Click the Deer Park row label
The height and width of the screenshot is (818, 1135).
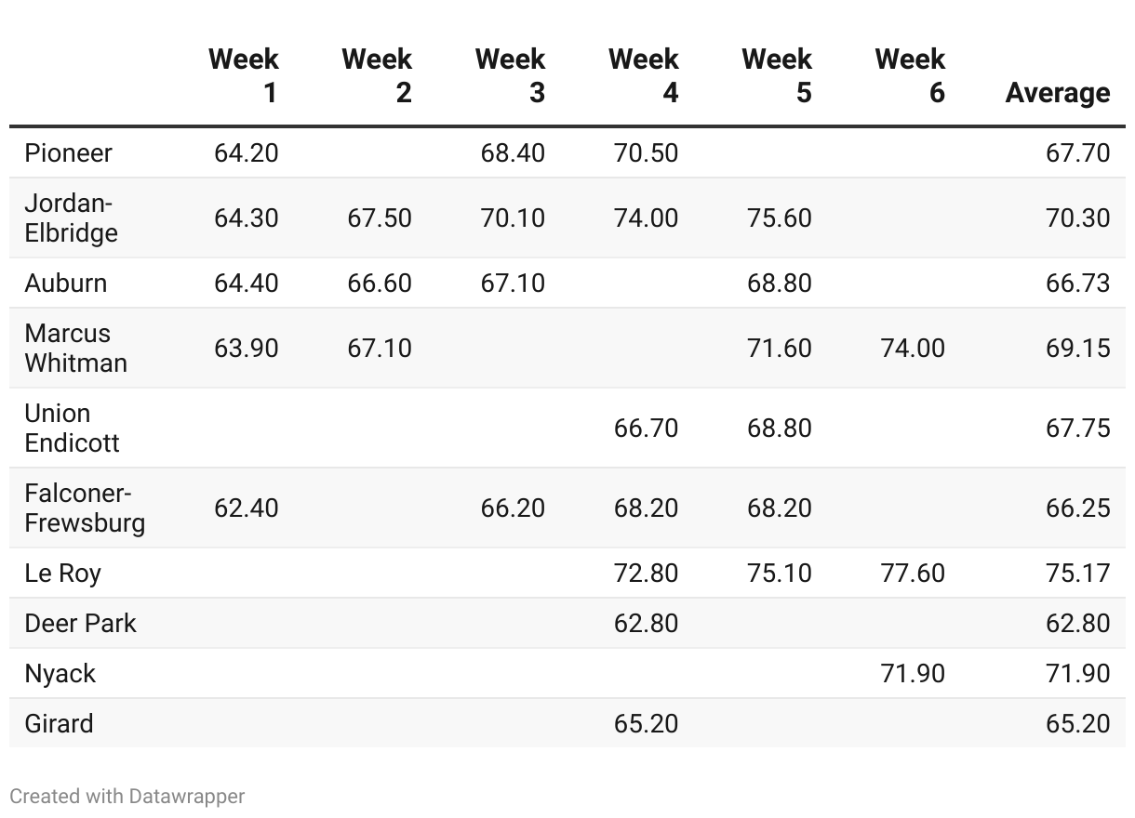80,623
